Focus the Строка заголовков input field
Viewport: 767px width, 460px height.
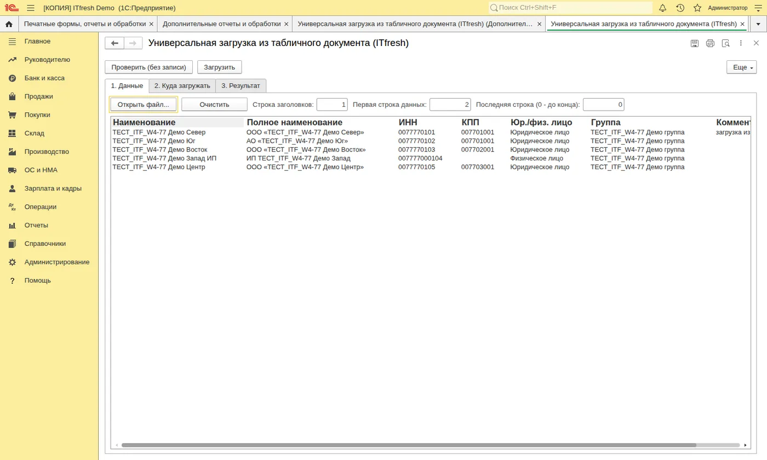tap(332, 105)
